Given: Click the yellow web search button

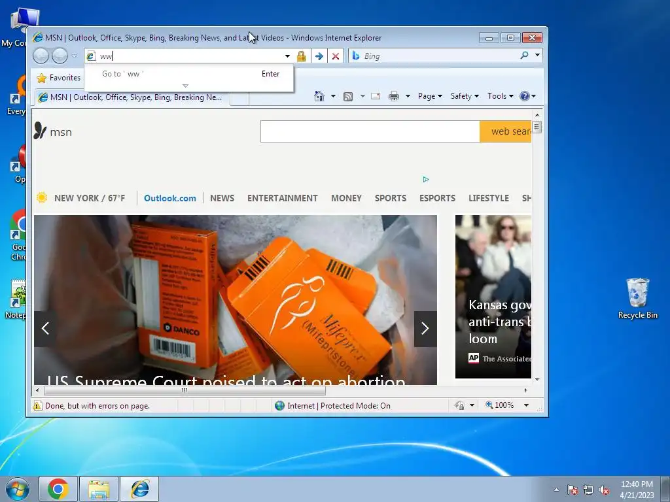Looking at the screenshot, I should [x=506, y=131].
